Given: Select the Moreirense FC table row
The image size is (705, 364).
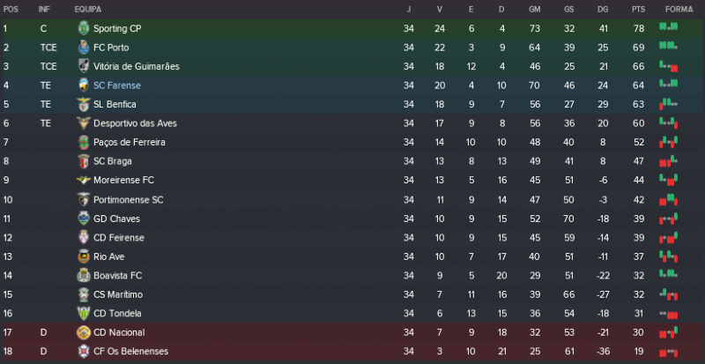Looking at the screenshot, I should tap(352, 181).
